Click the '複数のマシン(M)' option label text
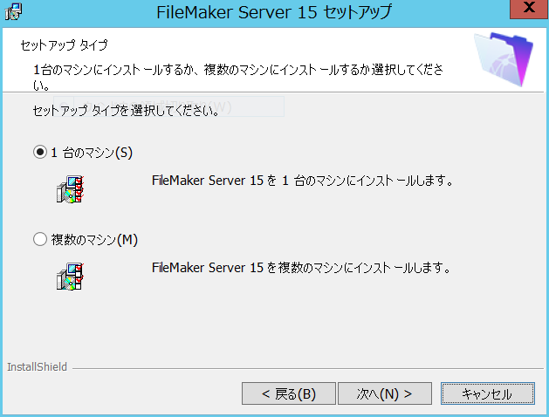Image resolution: width=549 pixels, height=417 pixels. pos(94,240)
